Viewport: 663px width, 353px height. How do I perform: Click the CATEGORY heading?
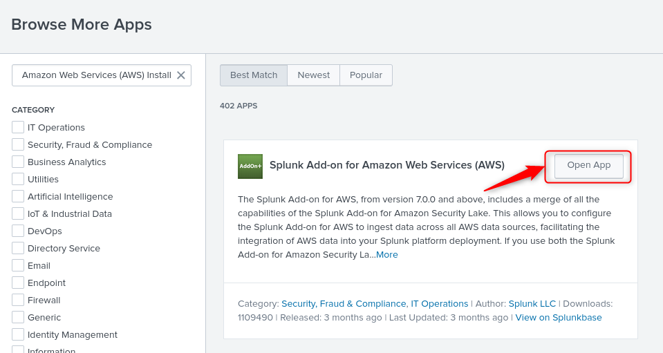[33, 110]
